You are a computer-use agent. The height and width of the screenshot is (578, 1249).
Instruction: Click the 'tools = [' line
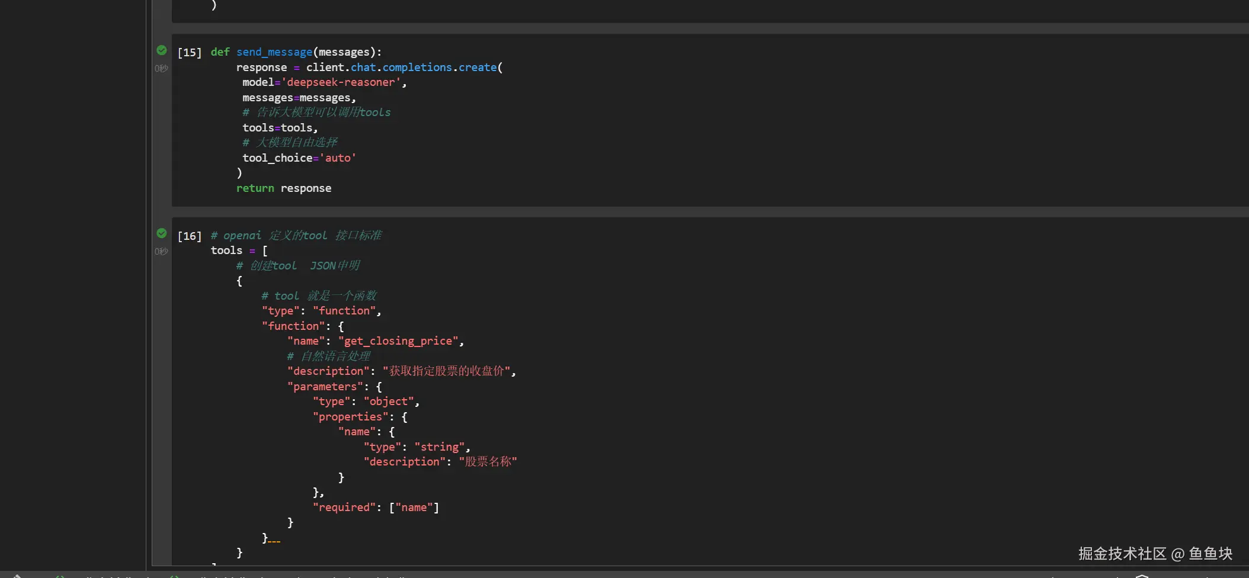239,251
